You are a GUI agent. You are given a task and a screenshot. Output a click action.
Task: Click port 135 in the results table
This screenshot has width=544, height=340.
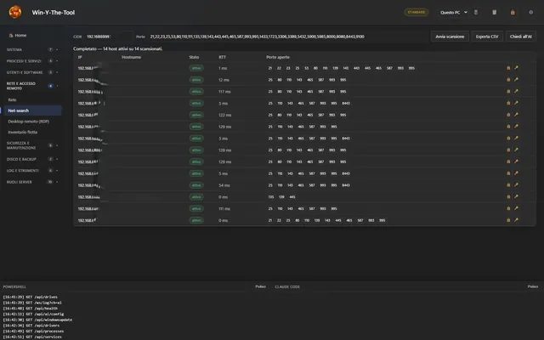[x=271, y=196]
